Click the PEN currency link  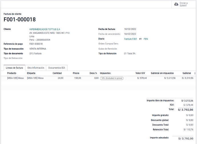(x=146, y=39)
